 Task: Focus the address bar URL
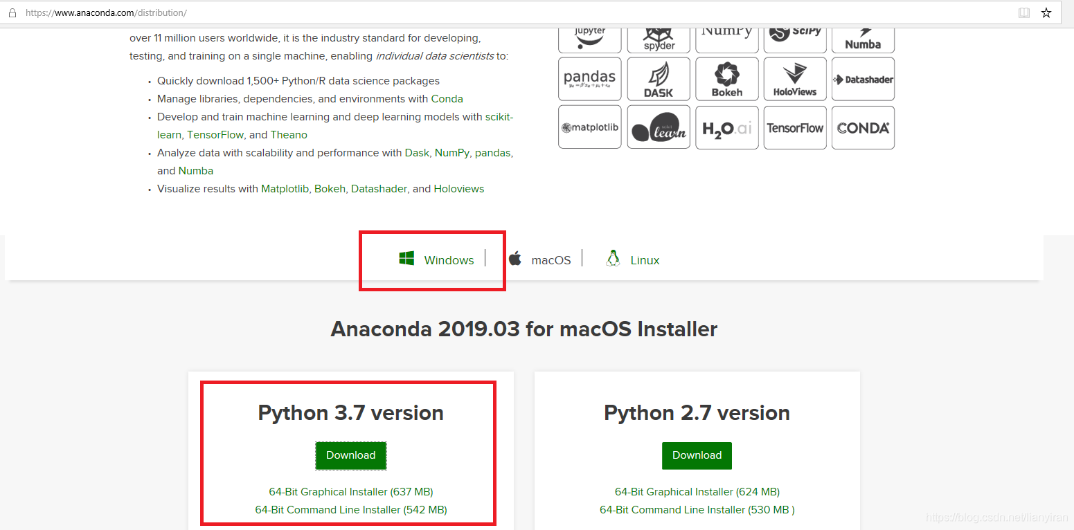click(x=106, y=13)
